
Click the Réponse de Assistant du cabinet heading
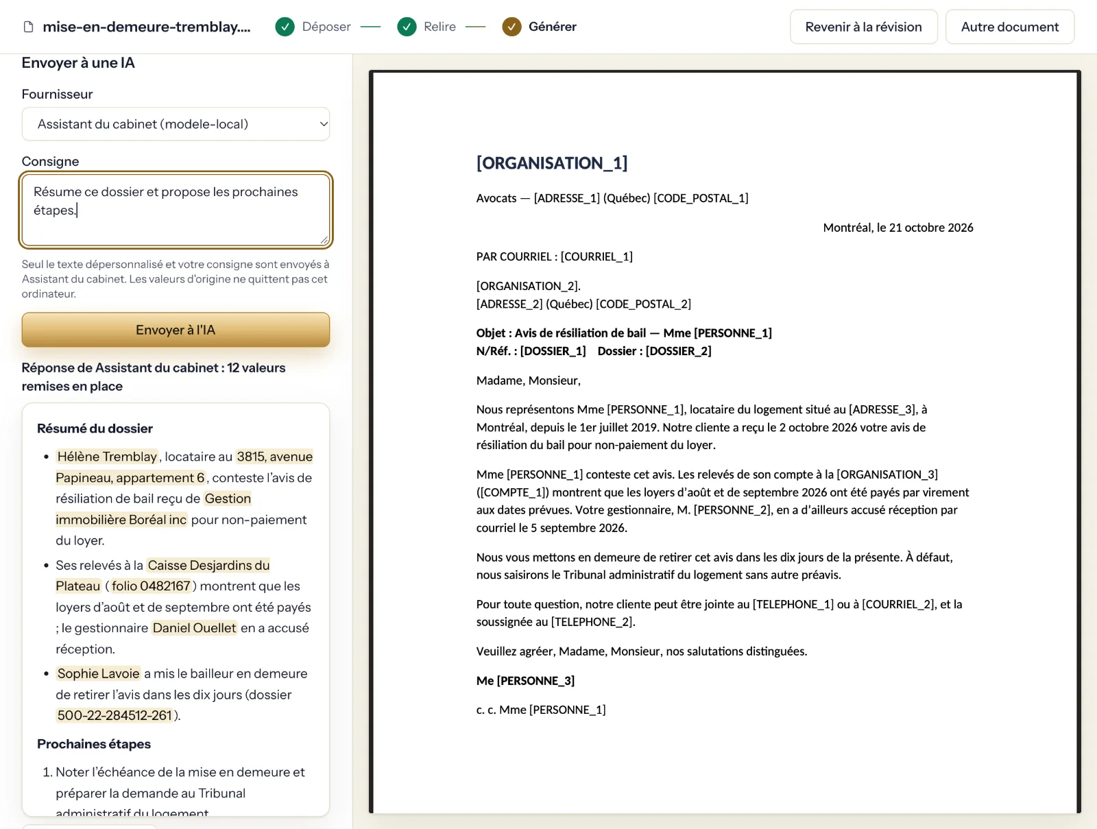pos(154,377)
